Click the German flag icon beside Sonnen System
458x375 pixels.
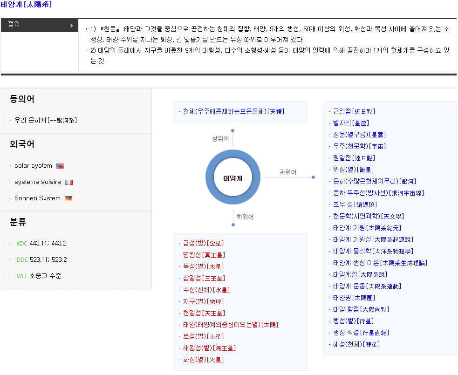68,198
